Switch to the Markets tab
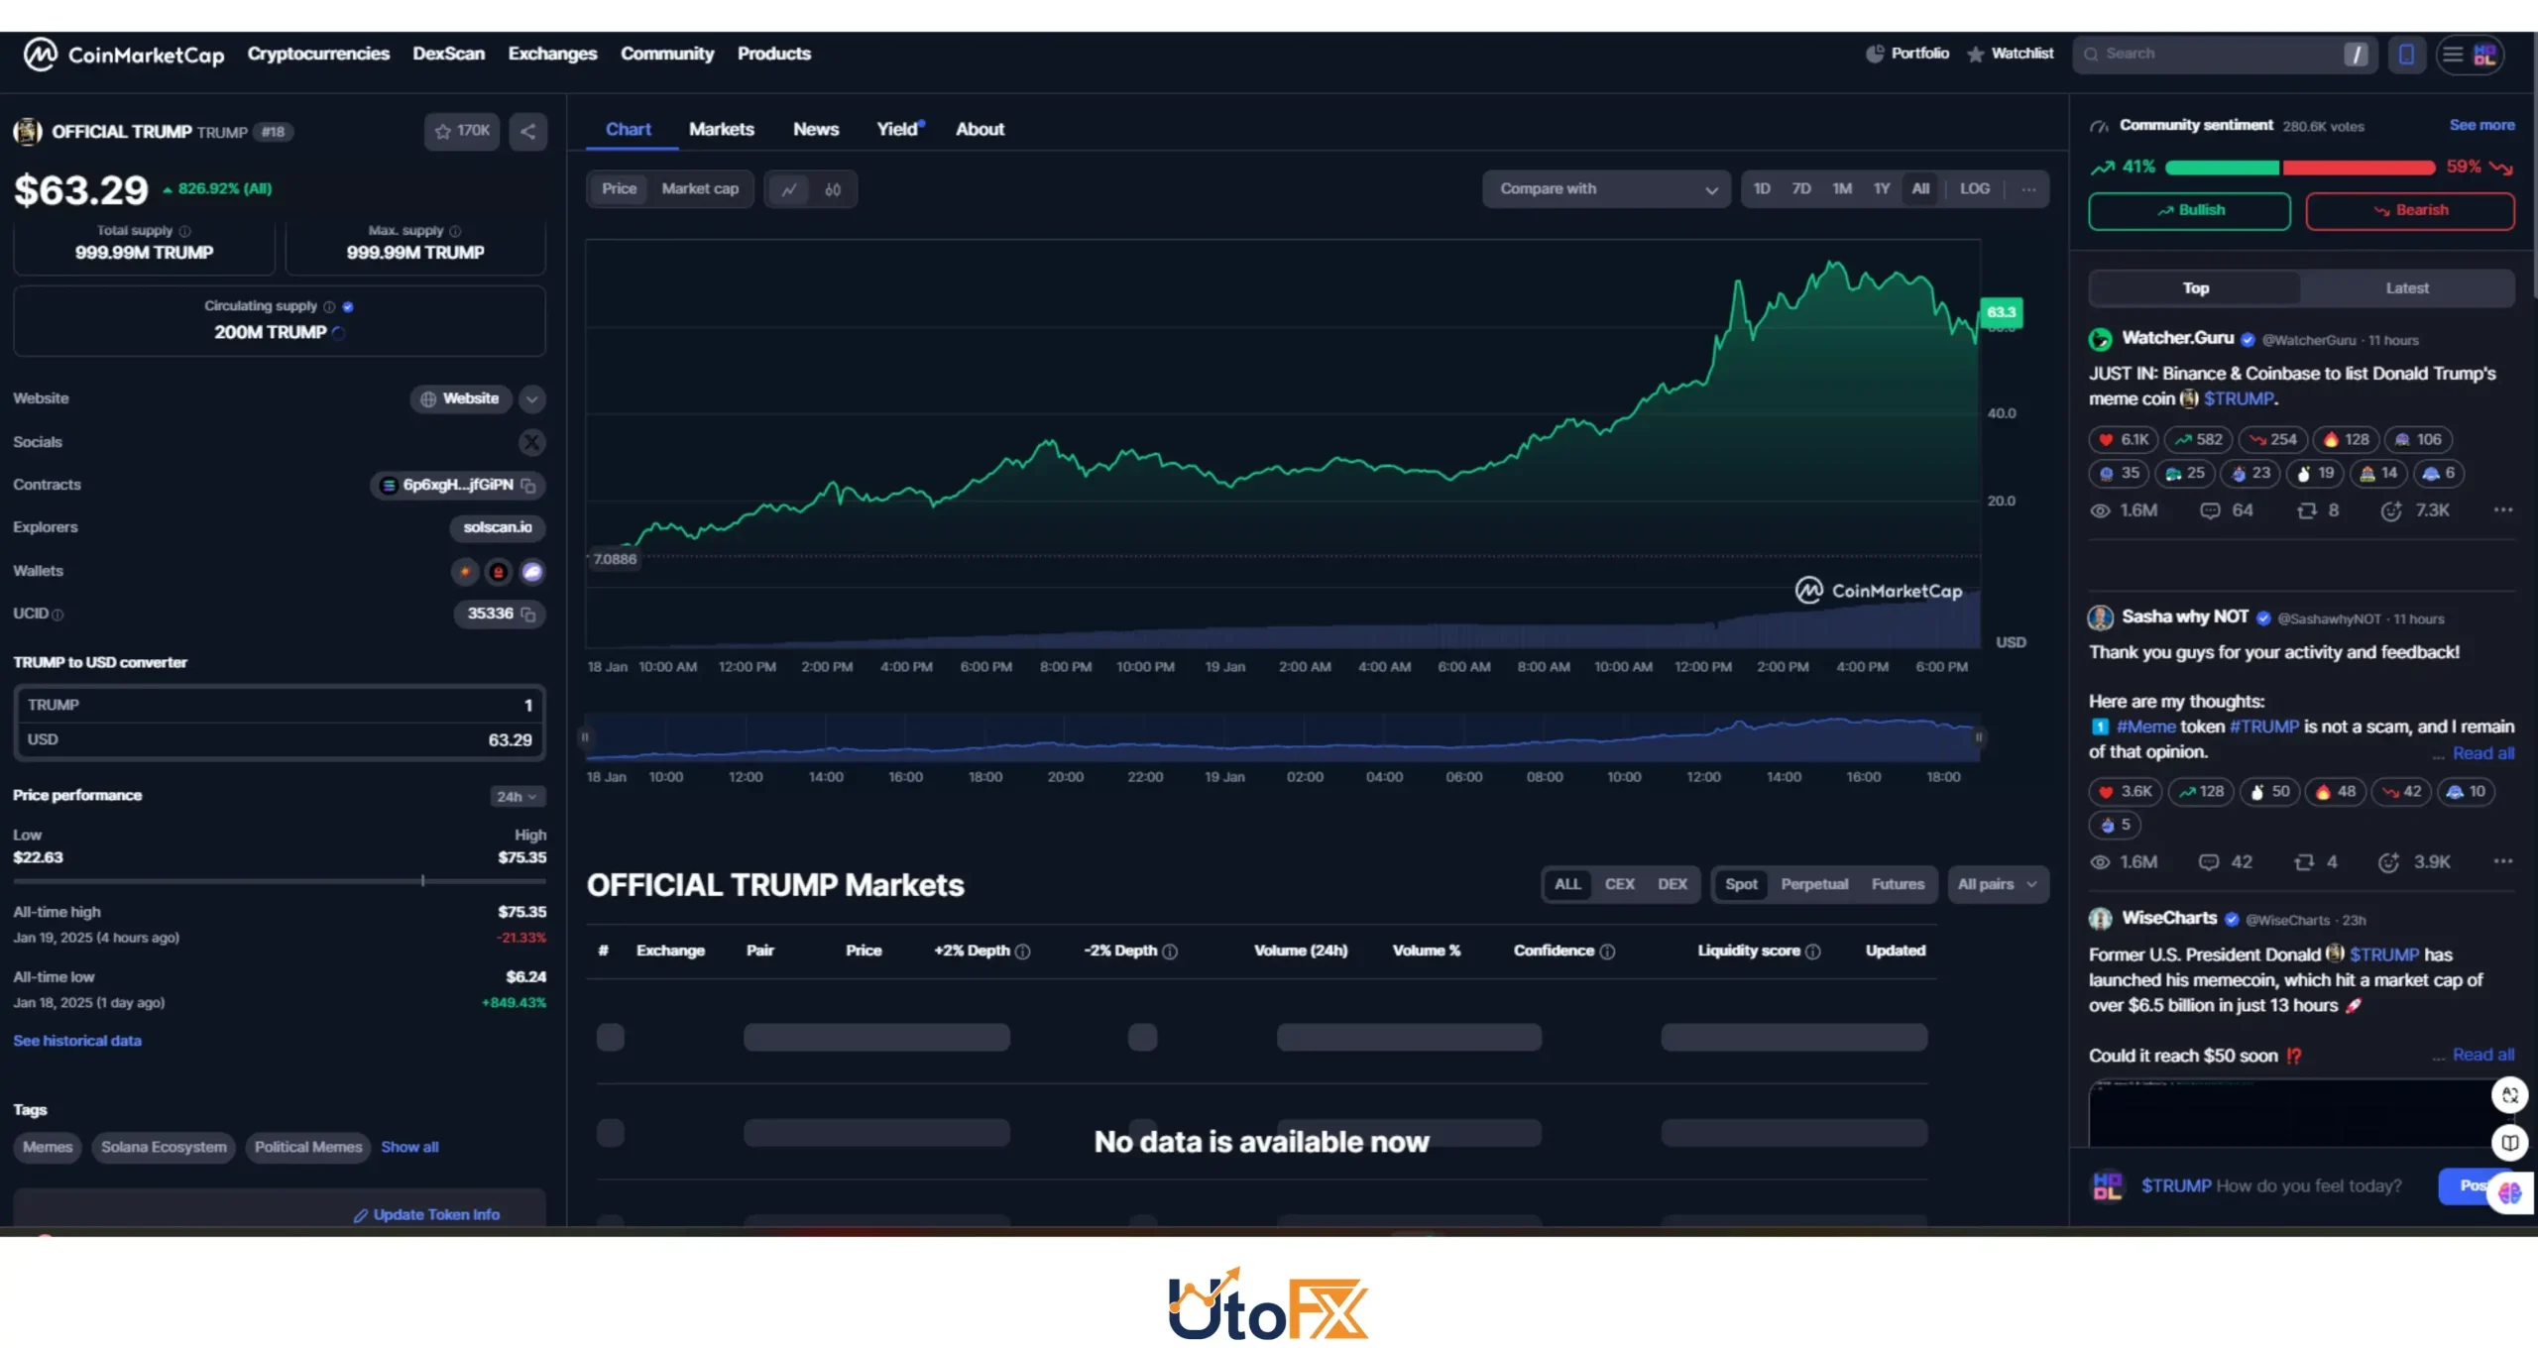 pyautogui.click(x=722, y=130)
